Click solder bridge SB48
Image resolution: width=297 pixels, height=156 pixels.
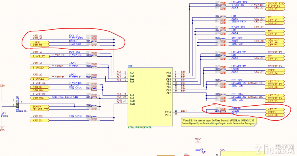point(94,106)
